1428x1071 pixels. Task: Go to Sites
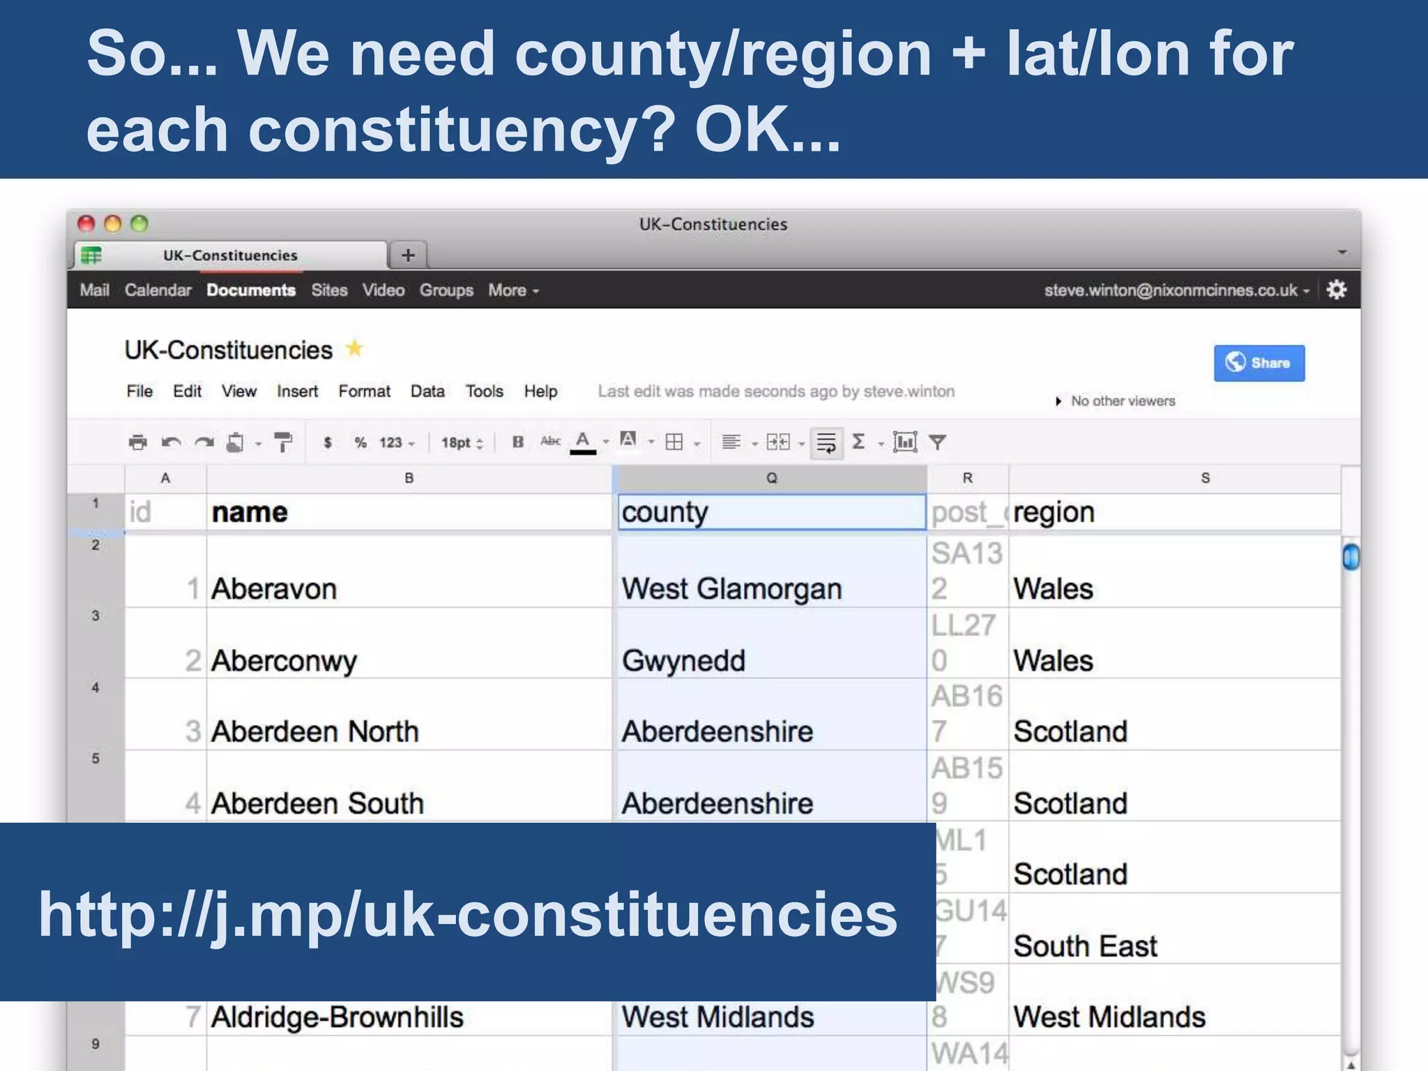click(x=329, y=290)
